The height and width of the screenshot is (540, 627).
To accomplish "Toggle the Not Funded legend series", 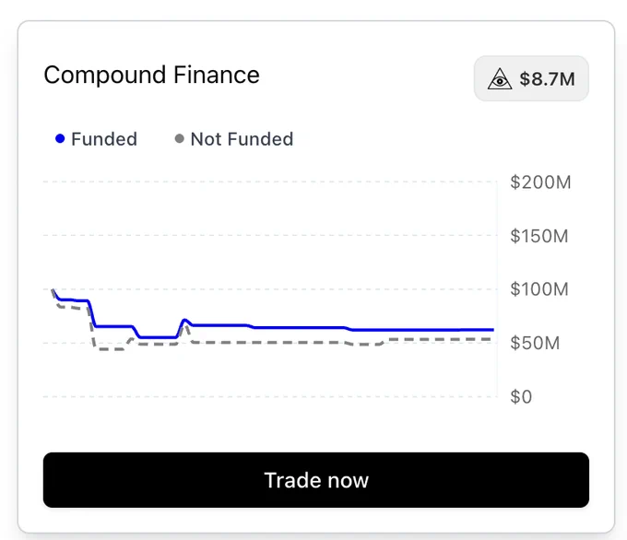I will click(x=234, y=139).
